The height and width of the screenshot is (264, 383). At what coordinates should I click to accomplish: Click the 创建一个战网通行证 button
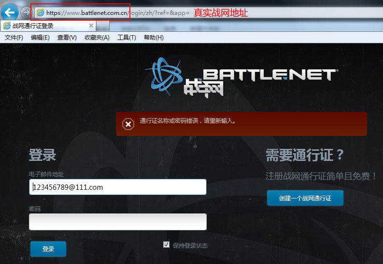tap(305, 198)
